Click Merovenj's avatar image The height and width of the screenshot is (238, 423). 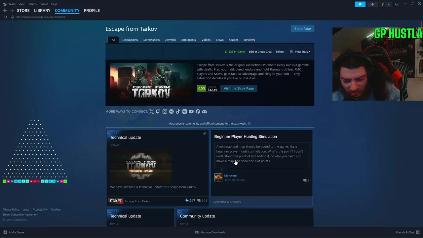click(x=218, y=178)
